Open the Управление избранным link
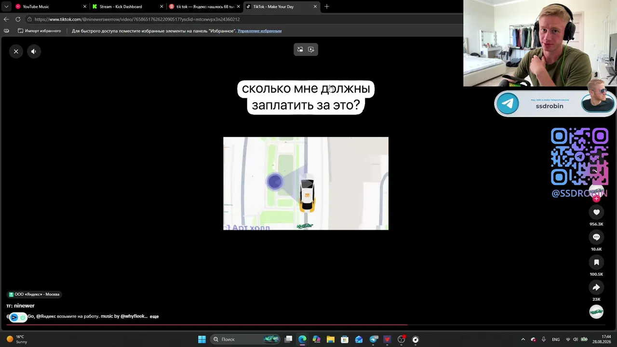The width and height of the screenshot is (617, 347). coord(259,31)
